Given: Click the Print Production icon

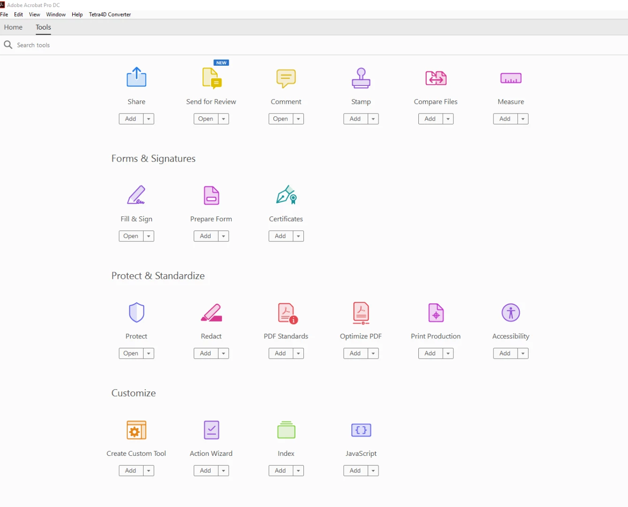Looking at the screenshot, I should 436,313.
